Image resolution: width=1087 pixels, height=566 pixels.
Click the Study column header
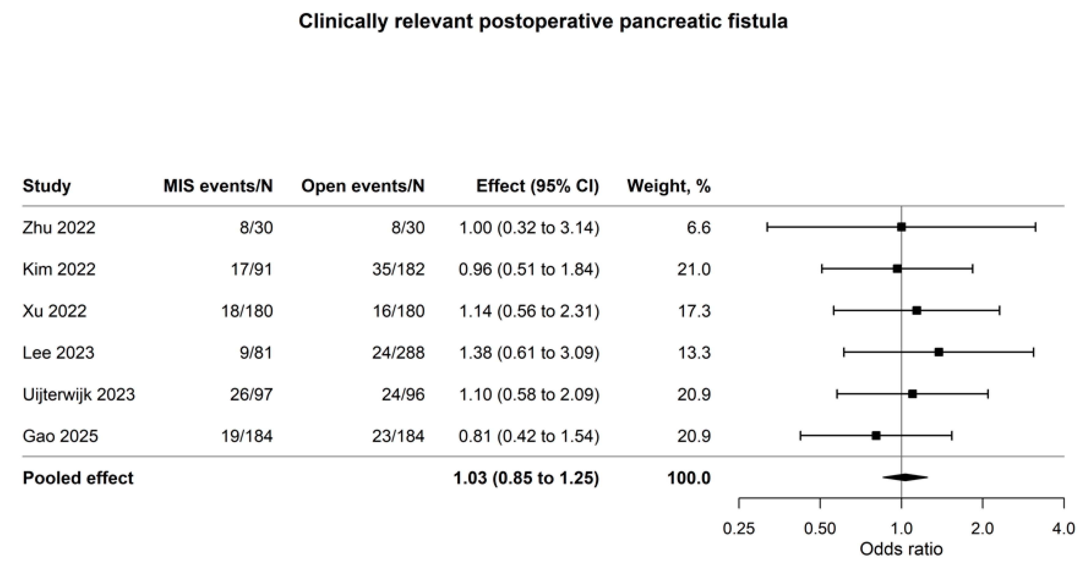pos(47,186)
